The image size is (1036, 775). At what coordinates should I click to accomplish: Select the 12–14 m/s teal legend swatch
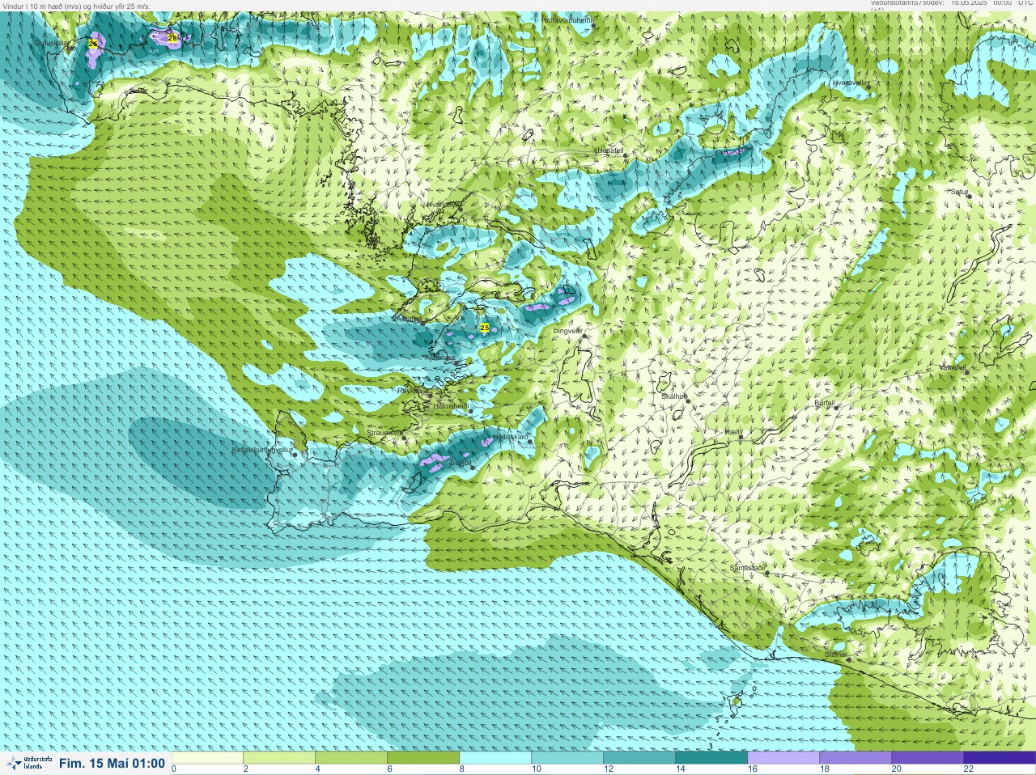(x=639, y=758)
